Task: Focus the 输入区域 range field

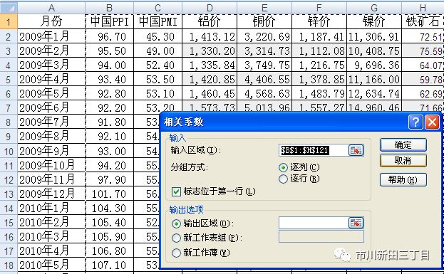Action: click(314, 150)
